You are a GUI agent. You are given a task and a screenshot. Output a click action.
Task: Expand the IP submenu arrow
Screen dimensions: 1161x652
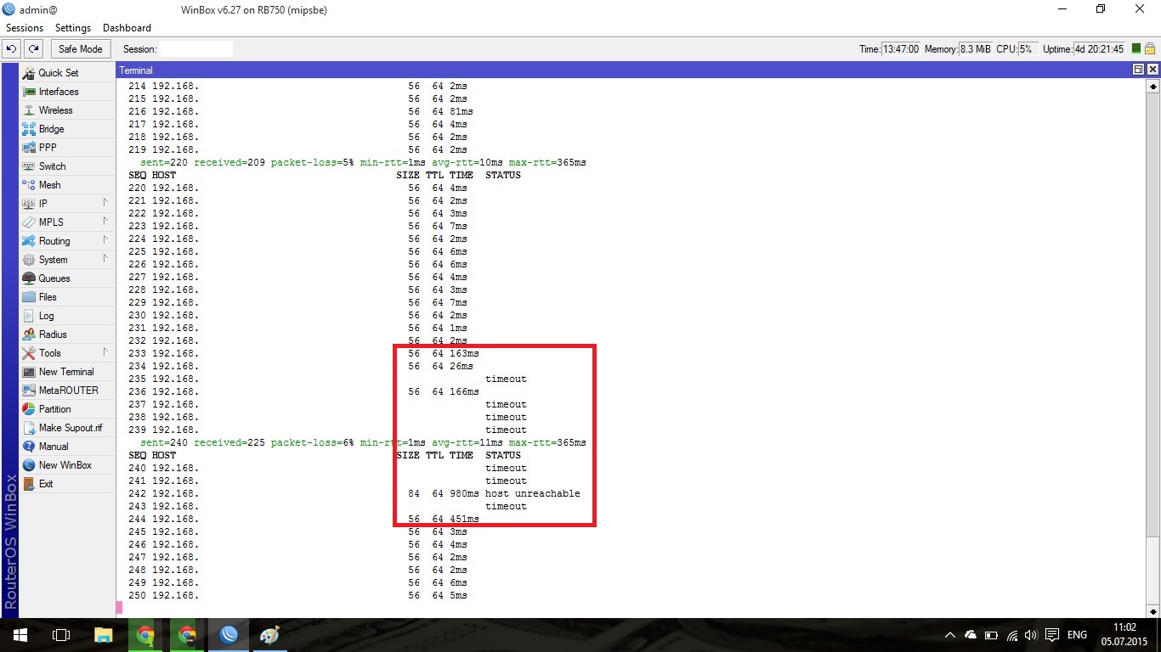coord(105,203)
